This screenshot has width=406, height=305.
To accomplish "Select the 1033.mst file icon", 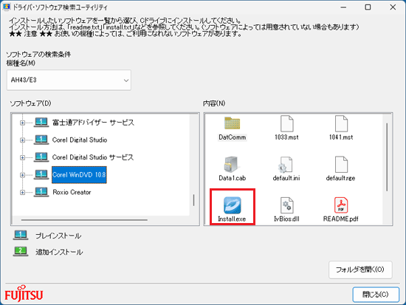I will point(286,124).
